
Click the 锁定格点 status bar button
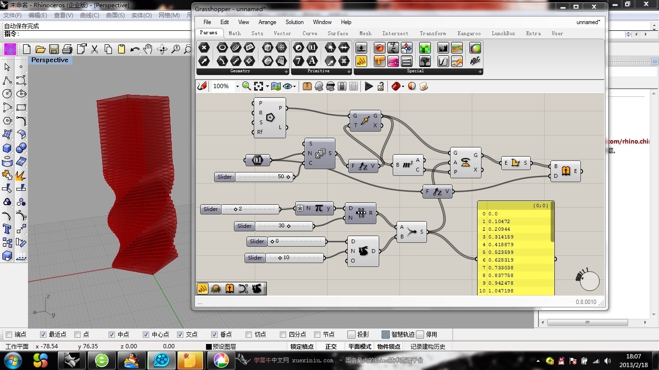pos(302,346)
